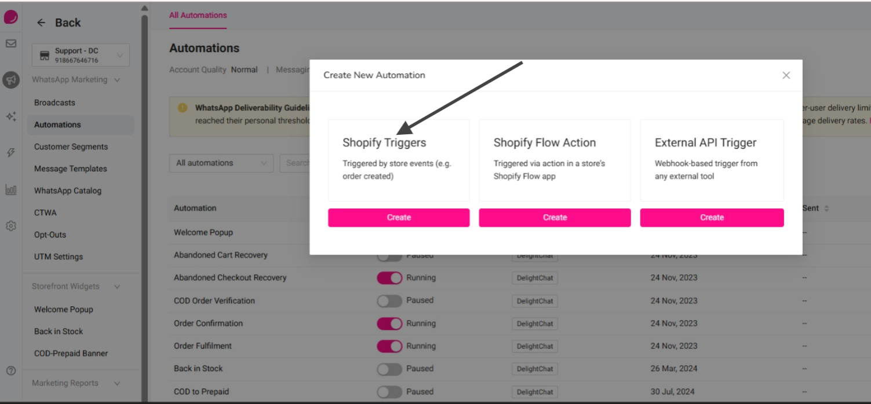Toggle the Back in Stock automation switch

click(x=389, y=369)
